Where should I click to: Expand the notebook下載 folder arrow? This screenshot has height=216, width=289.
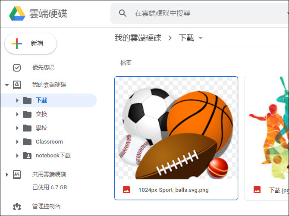point(17,156)
